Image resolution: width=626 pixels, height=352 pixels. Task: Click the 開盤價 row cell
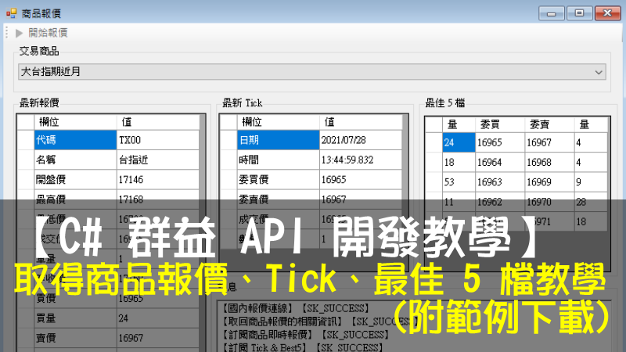pyautogui.click(x=75, y=180)
